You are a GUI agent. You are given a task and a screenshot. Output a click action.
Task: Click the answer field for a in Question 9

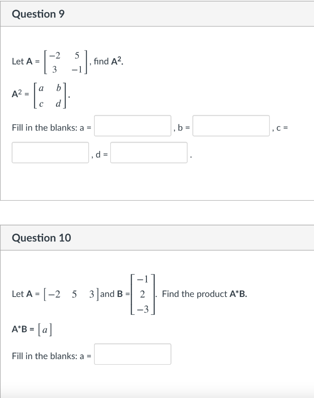tap(133, 126)
